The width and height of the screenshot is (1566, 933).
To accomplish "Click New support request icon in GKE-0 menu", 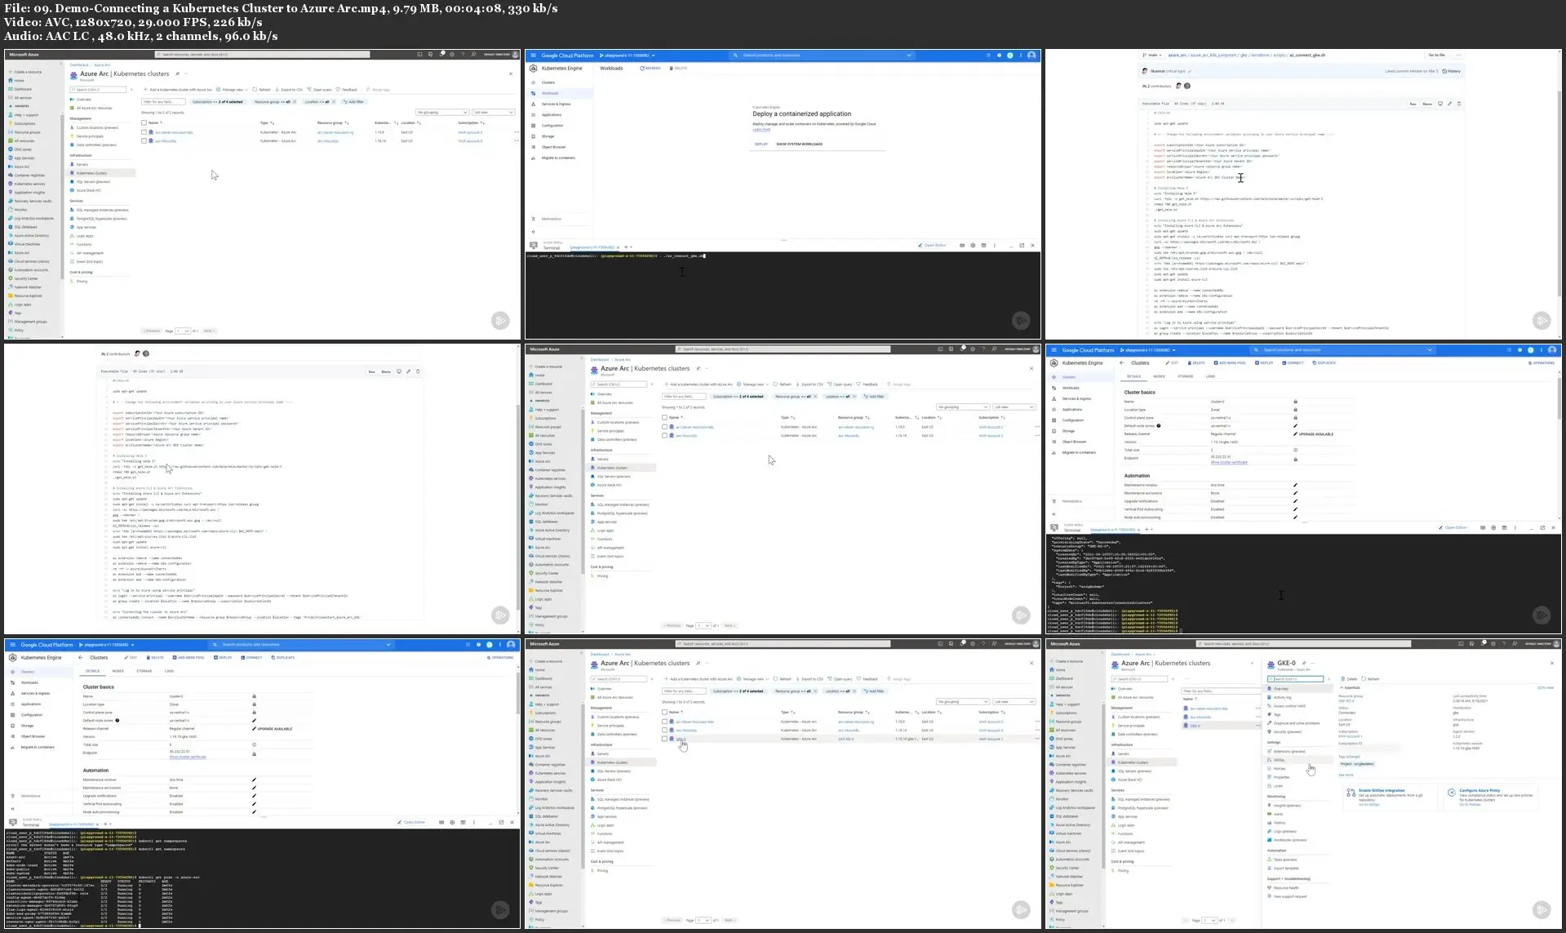I will (x=1270, y=896).
